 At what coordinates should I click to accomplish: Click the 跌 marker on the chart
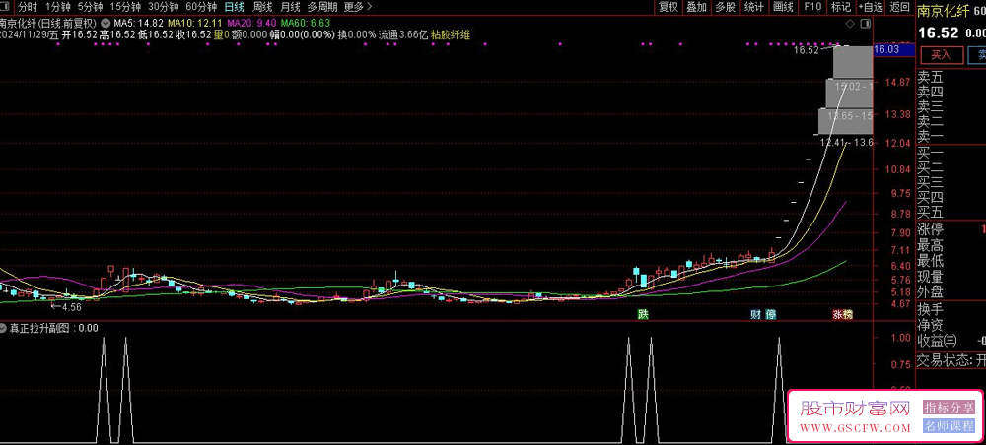point(642,314)
